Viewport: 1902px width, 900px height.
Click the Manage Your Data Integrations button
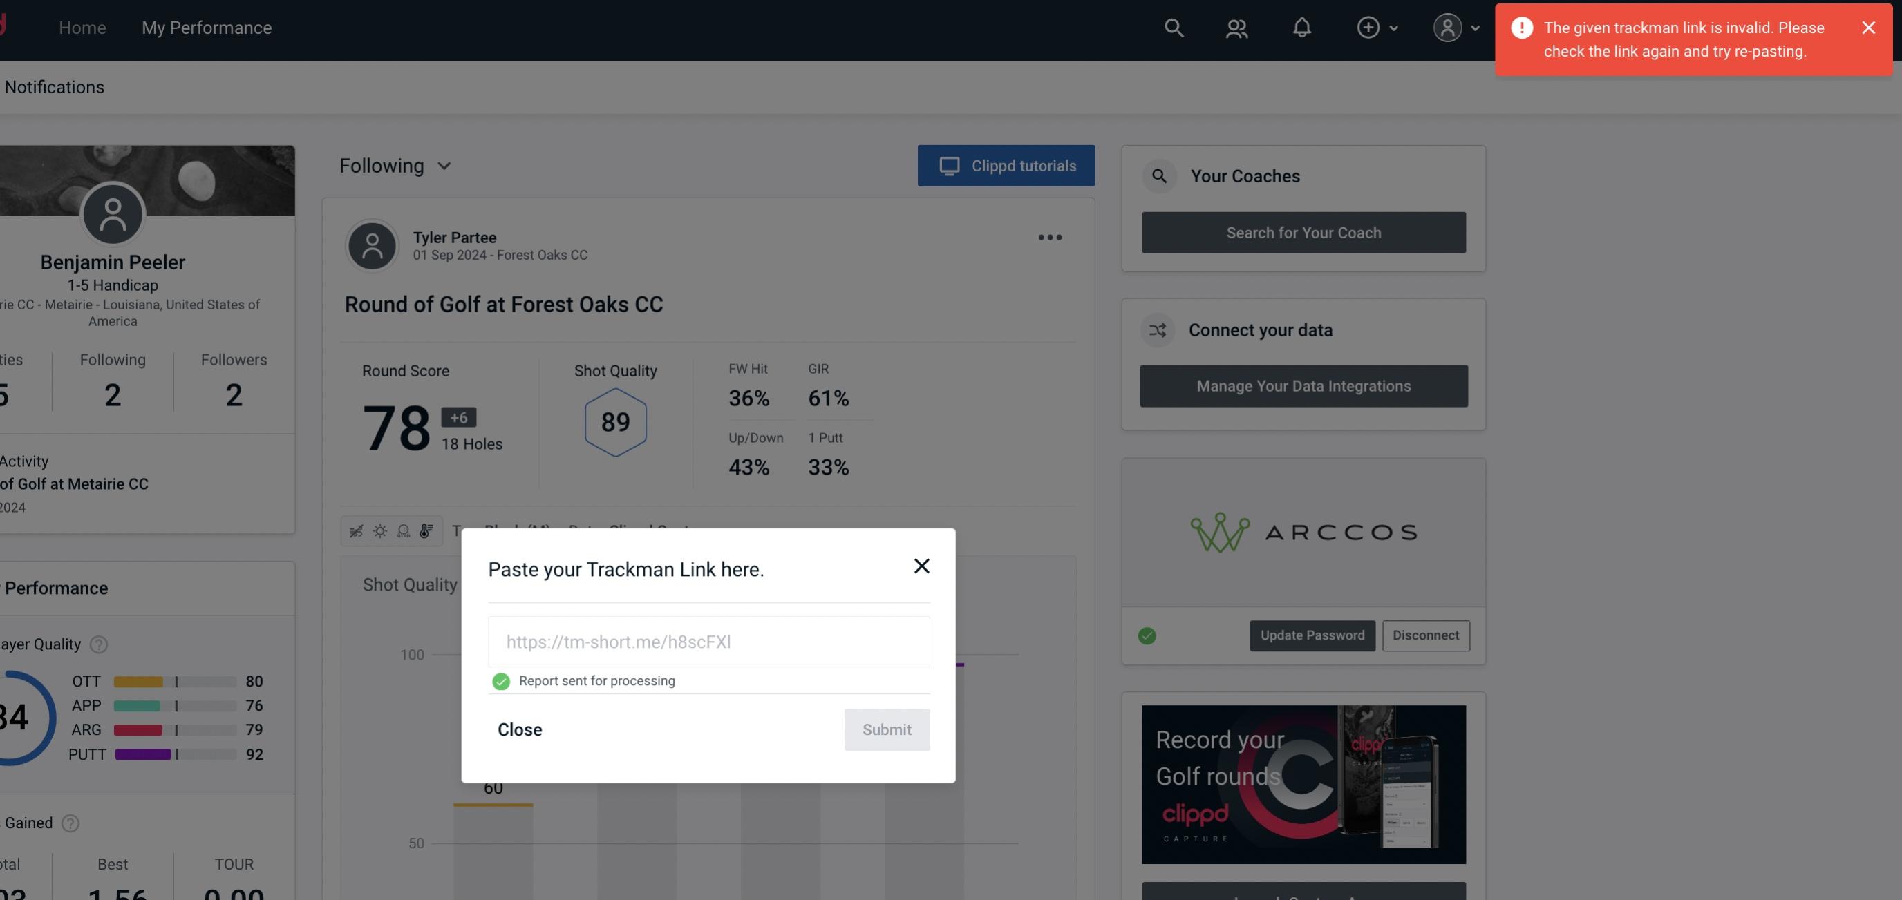click(x=1304, y=385)
